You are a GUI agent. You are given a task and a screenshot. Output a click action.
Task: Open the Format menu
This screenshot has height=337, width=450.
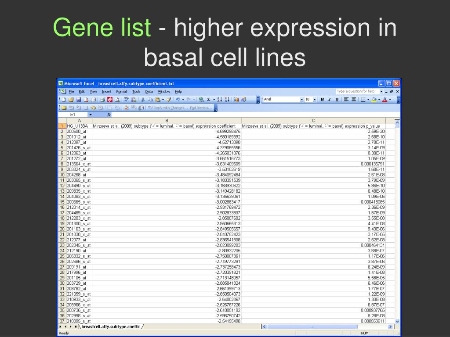pyautogui.click(x=122, y=92)
